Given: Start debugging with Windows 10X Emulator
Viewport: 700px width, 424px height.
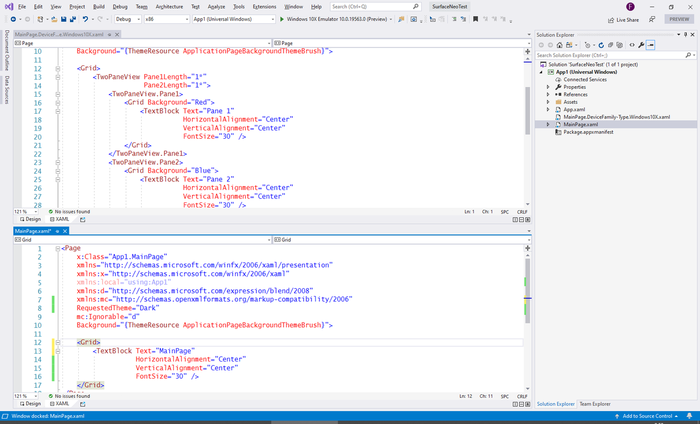Looking at the screenshot, I should (282, 19).
